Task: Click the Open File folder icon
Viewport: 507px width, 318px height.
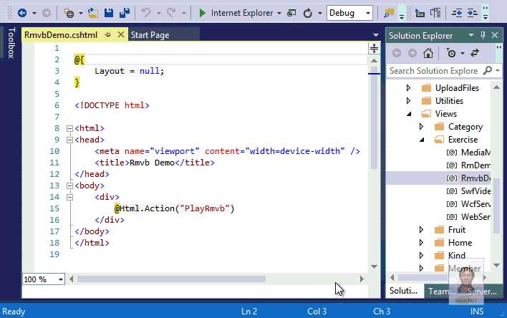Action: (x=93, y=13)
